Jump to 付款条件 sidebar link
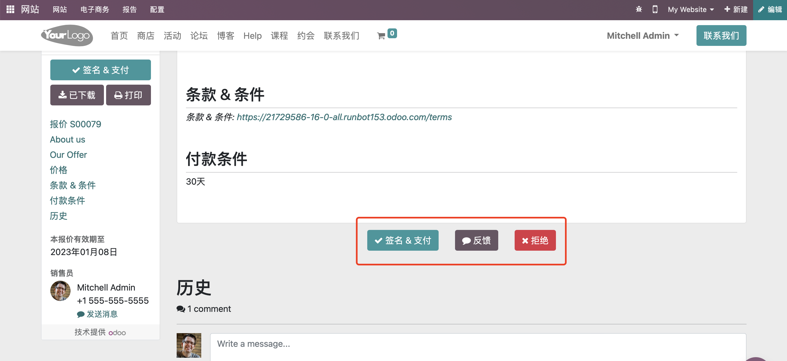The height and width of the screenshot is (361, 787). click(x=68, y=200)
